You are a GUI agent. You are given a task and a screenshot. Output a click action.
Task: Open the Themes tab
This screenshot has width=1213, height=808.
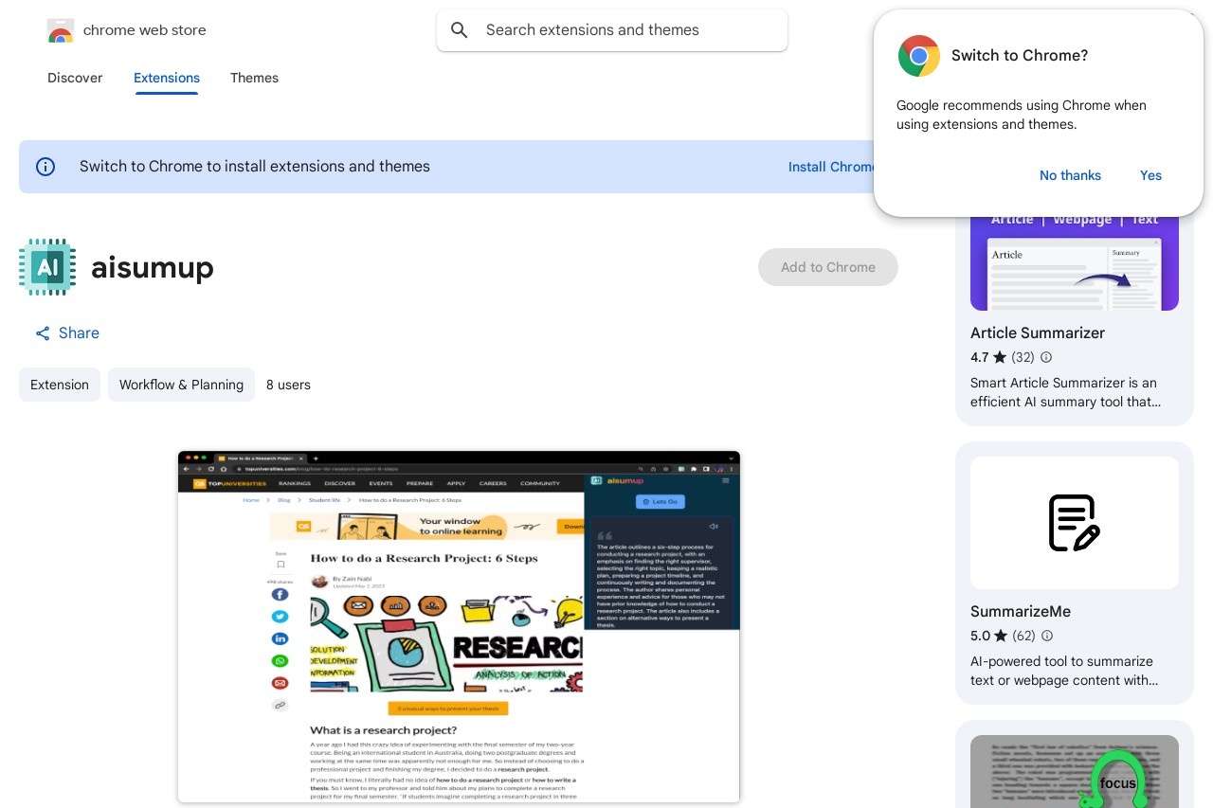point(254,78)
